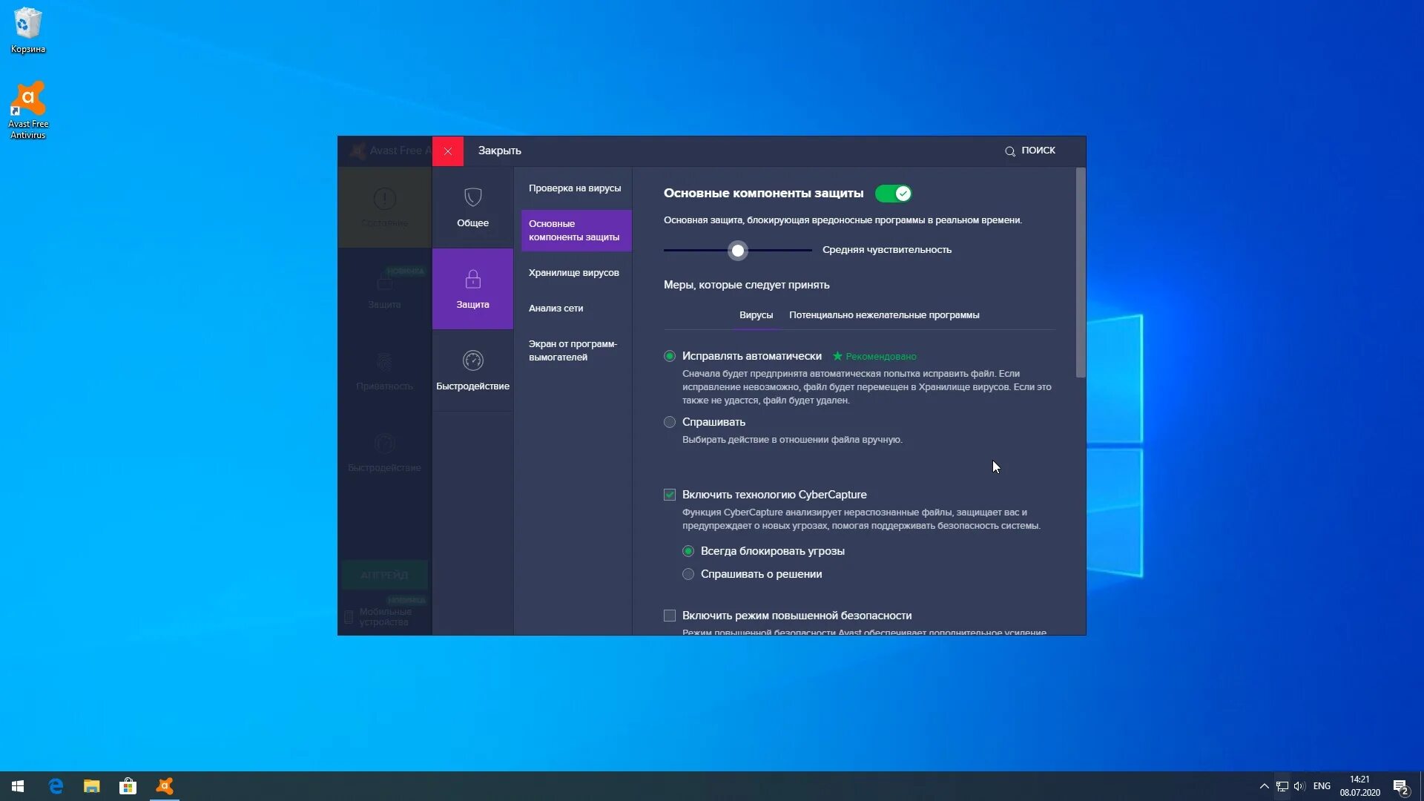Uncheck Включить технологию CyberCapture
Viewport: 1424px width, 801px height.
[x=670, y=495]
